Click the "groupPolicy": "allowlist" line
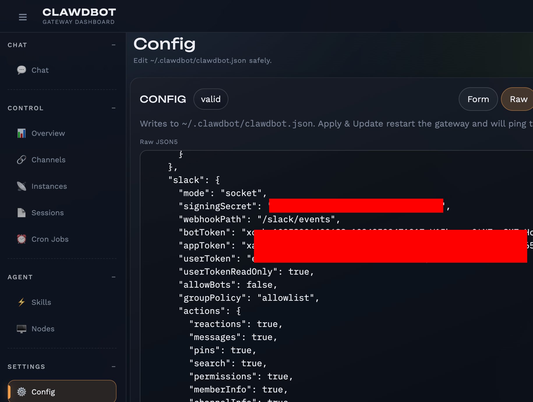 click(x=249, y=298)
